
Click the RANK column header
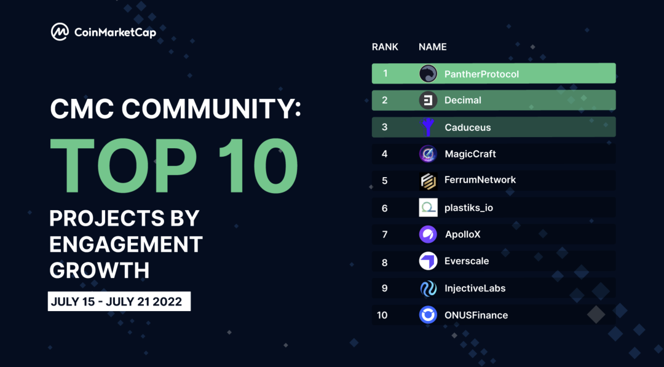coord(385,47)
